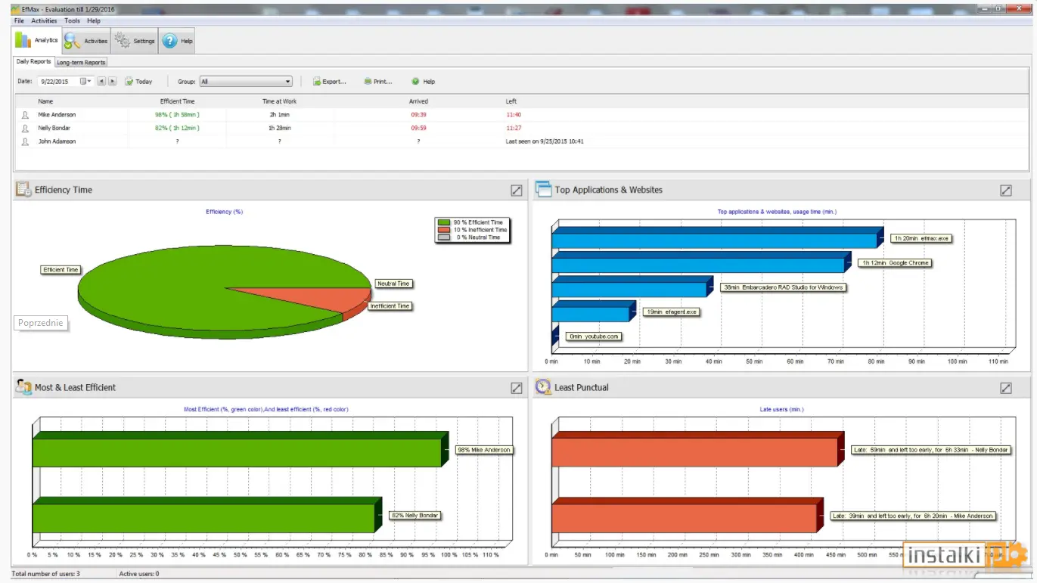Open the date picker calendar dropdown

click(x=86, y=82)
